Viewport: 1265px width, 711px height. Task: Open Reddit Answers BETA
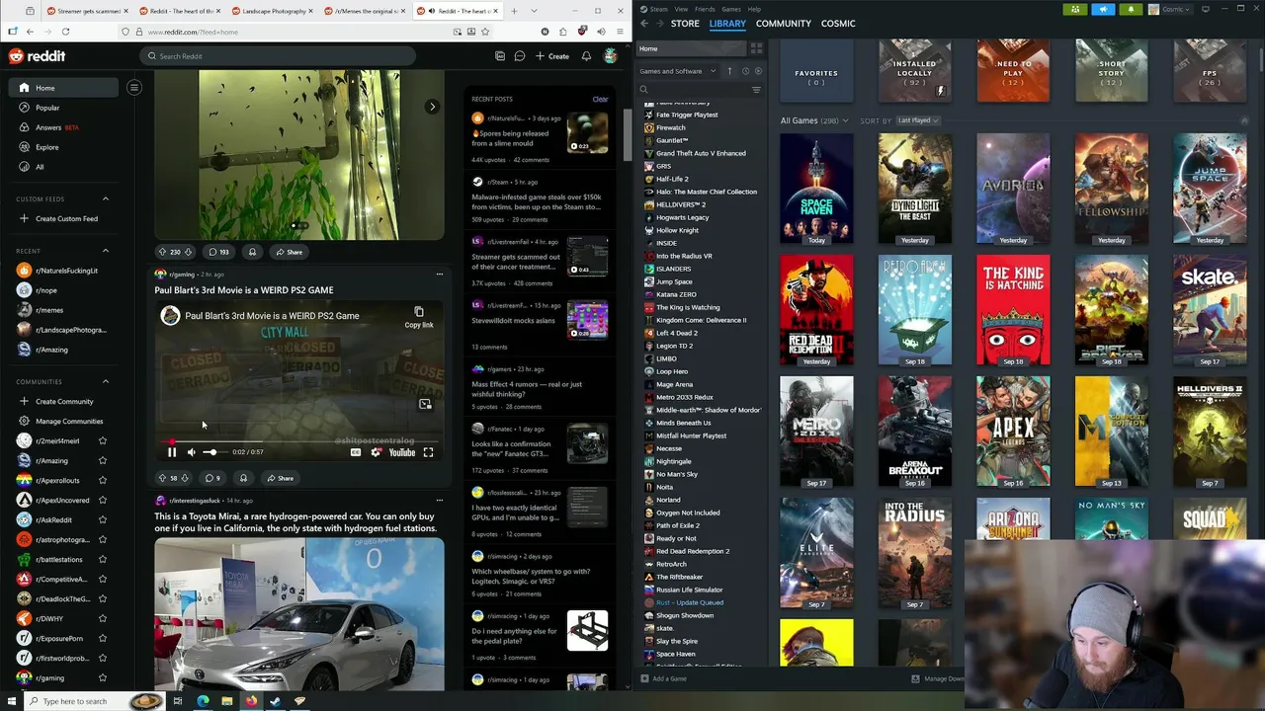62,127
